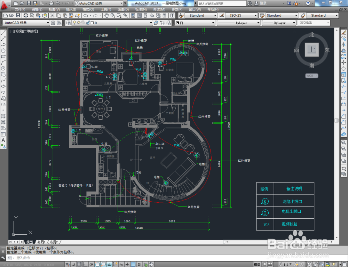The height and width of the screenshot is (267, 348).
Task: Select the Rotate tool in modify toolbar
Action: 343,68
